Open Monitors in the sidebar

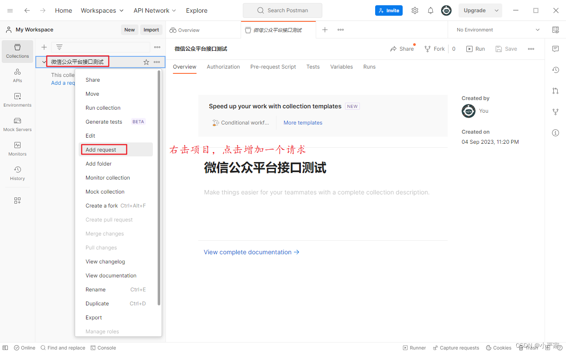pyautogui.click(x=17, y=149)
